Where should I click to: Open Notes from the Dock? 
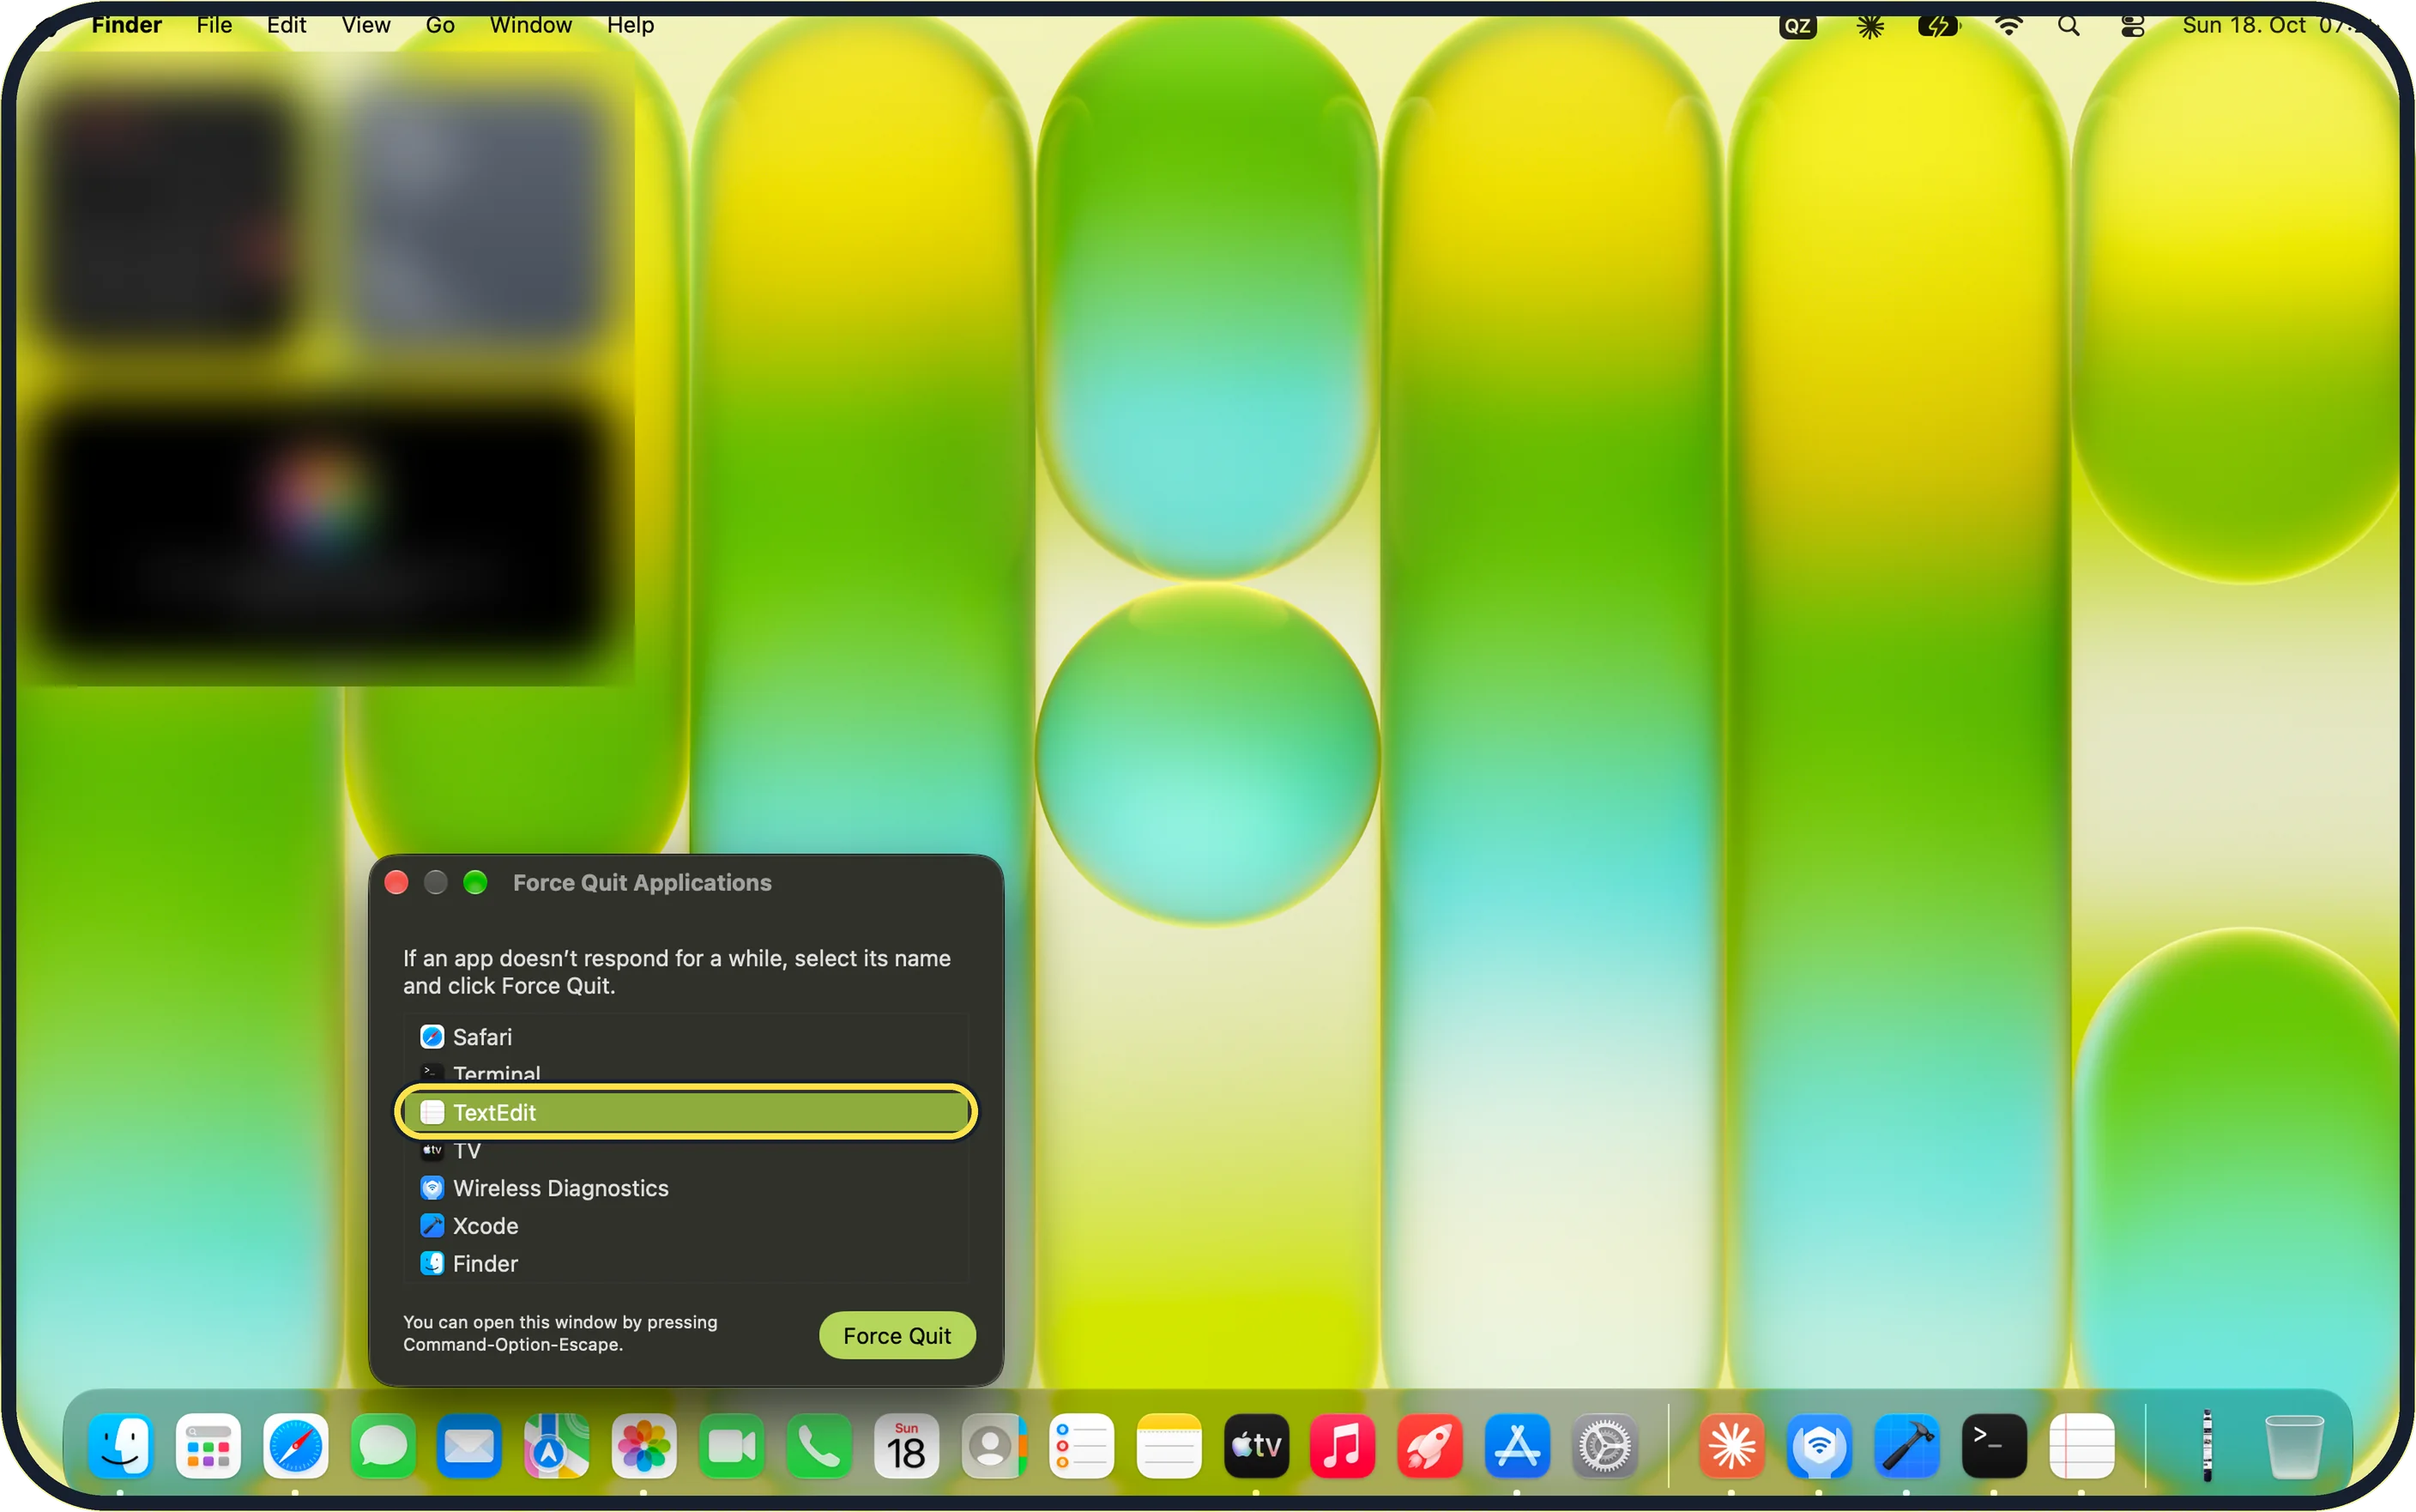[x=1169, y=1445]
